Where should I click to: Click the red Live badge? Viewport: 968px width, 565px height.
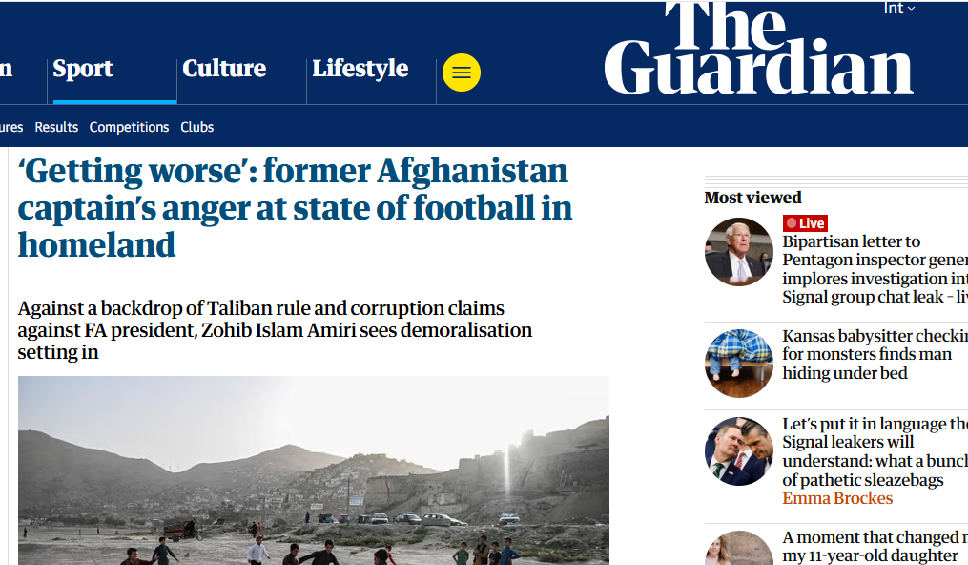[805, 223]
